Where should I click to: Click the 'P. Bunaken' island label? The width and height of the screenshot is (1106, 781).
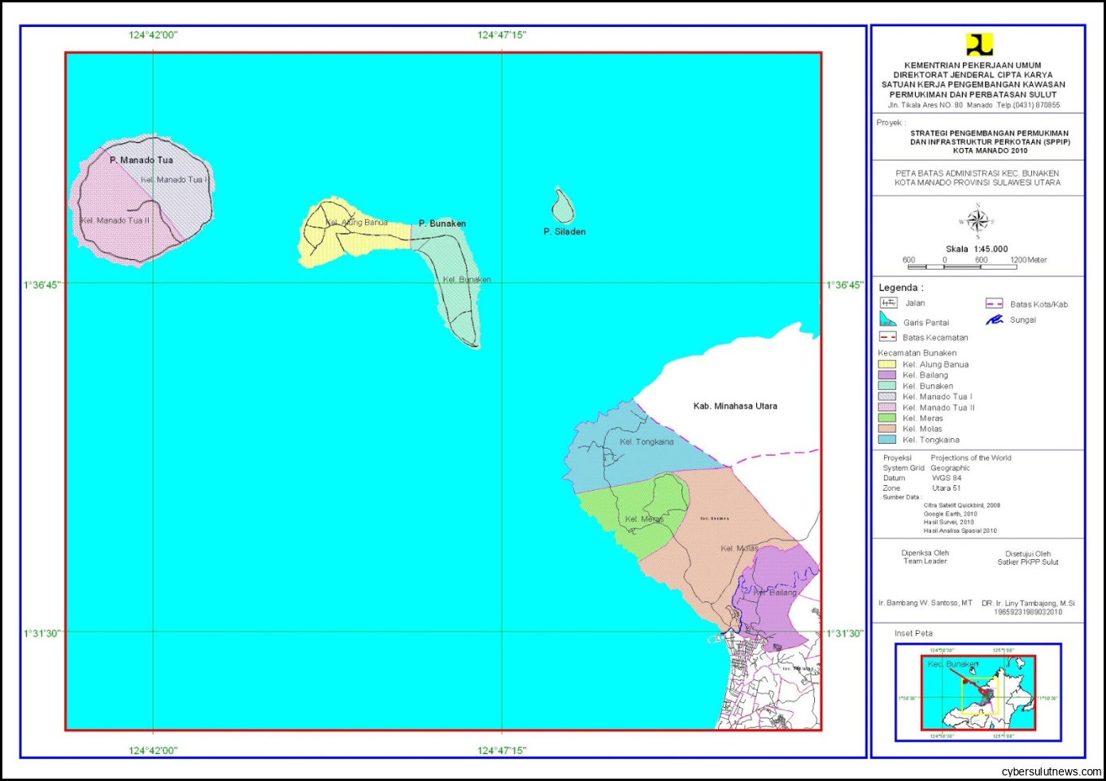click(442, 223)
